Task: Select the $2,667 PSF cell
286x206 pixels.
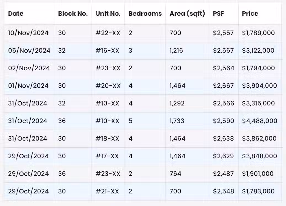Action: [x=223, y=86]
